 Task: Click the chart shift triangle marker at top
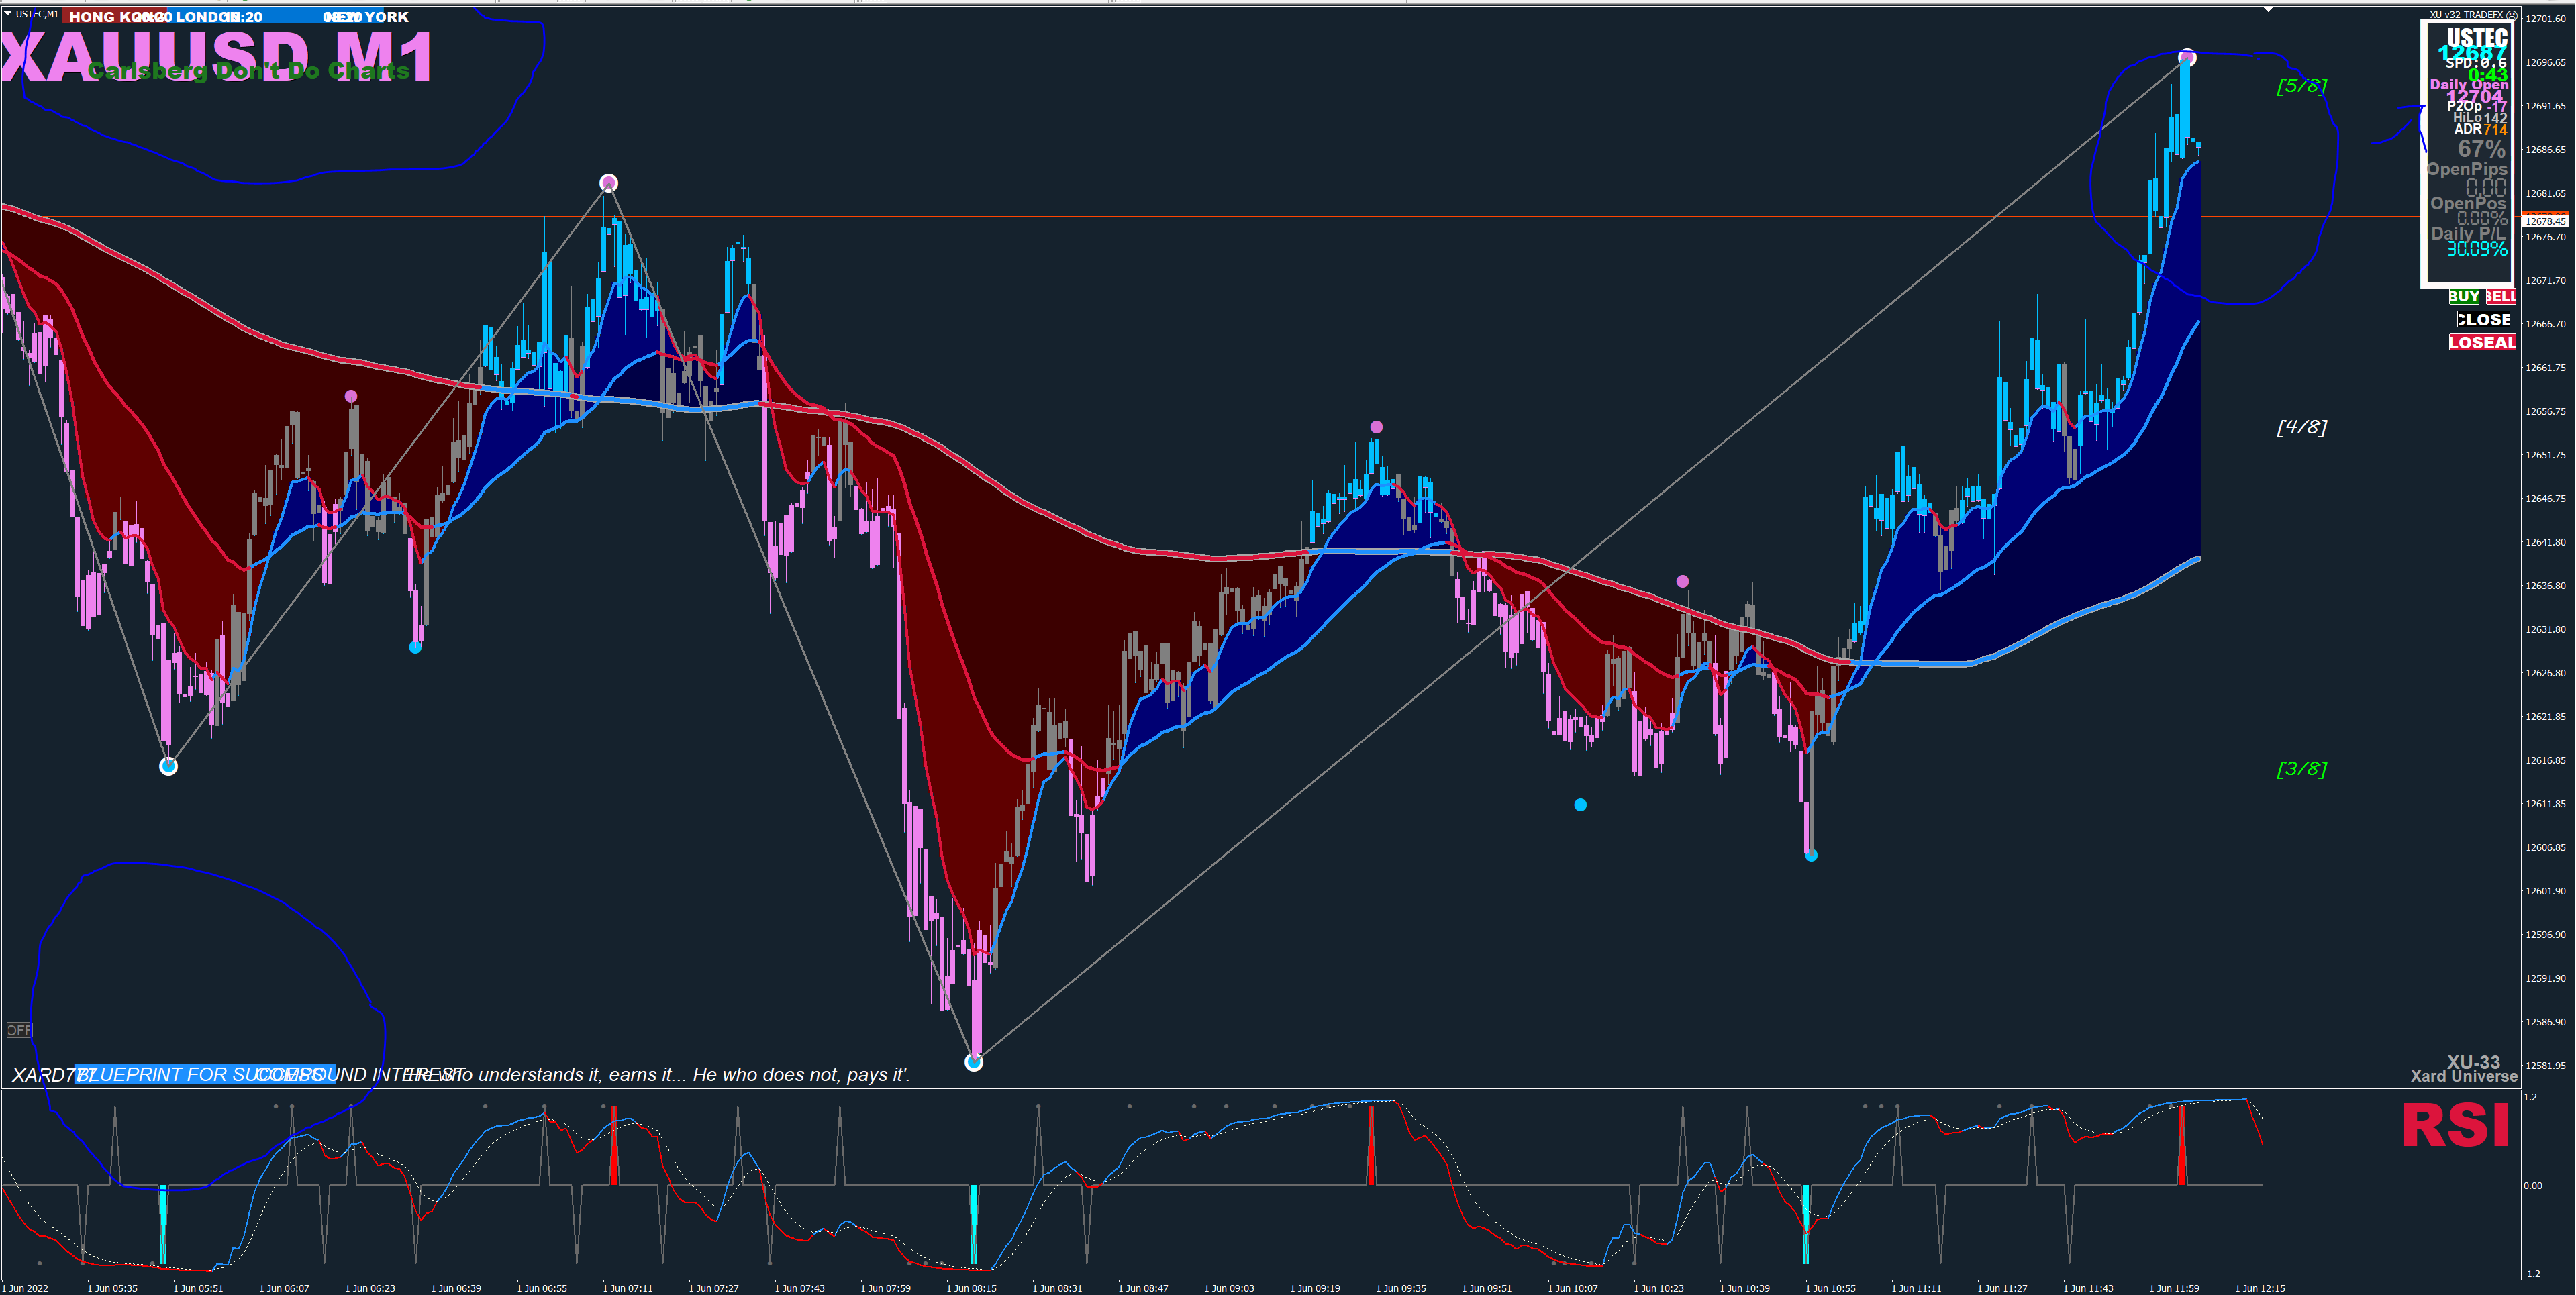(x=2268, y=9)
